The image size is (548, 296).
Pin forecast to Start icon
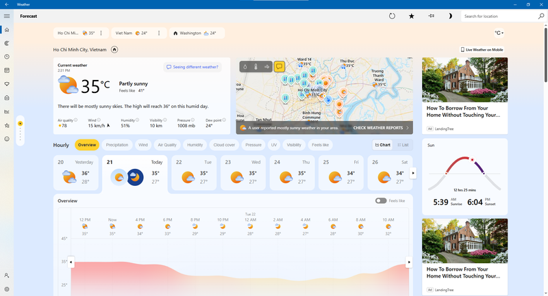point(432,16)
